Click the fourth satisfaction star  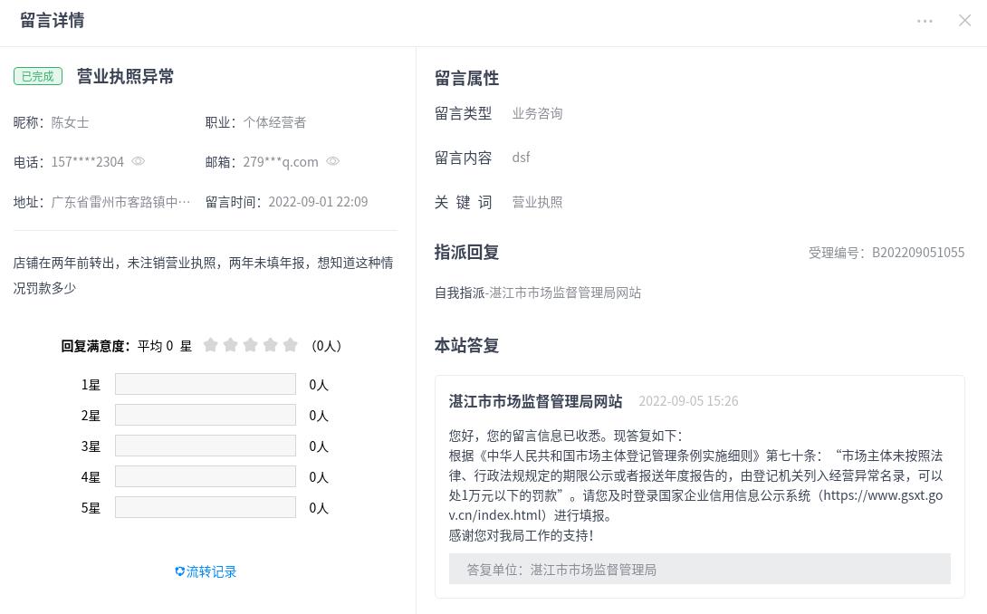(271, 345)
